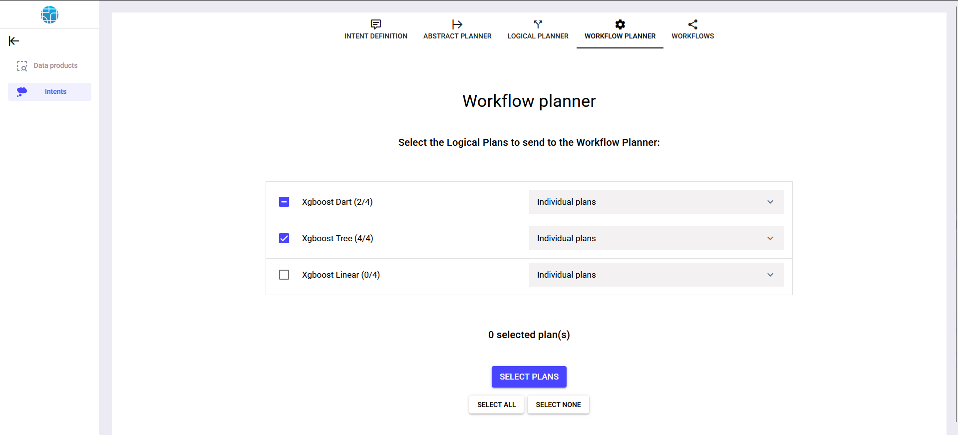The image size is (958, 435).
Task: Switch to the Logical Planner tab label
Action: coord(538,36)
